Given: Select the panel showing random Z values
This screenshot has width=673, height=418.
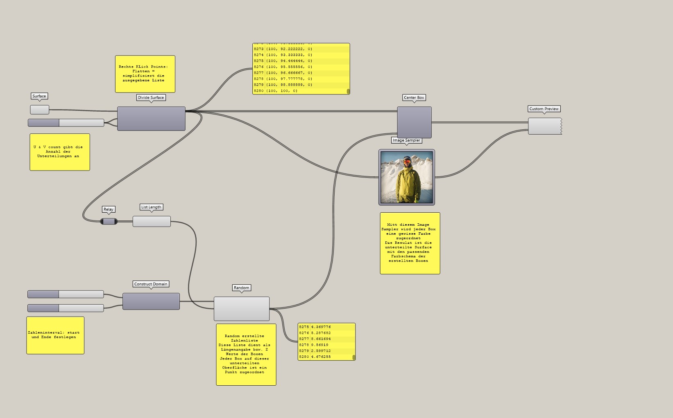Looking at the screenshot, I should click(326, 342).
